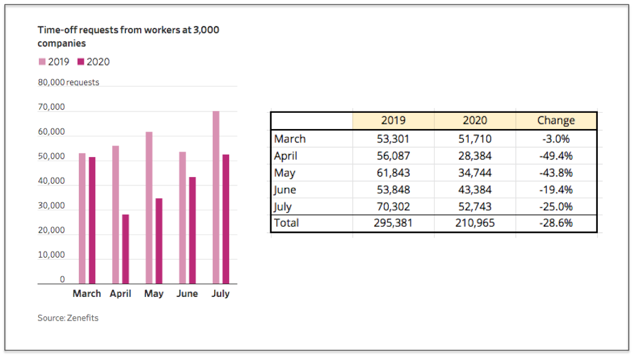Click the April row label in the table

pyautogui.click(x=286, y=156)
